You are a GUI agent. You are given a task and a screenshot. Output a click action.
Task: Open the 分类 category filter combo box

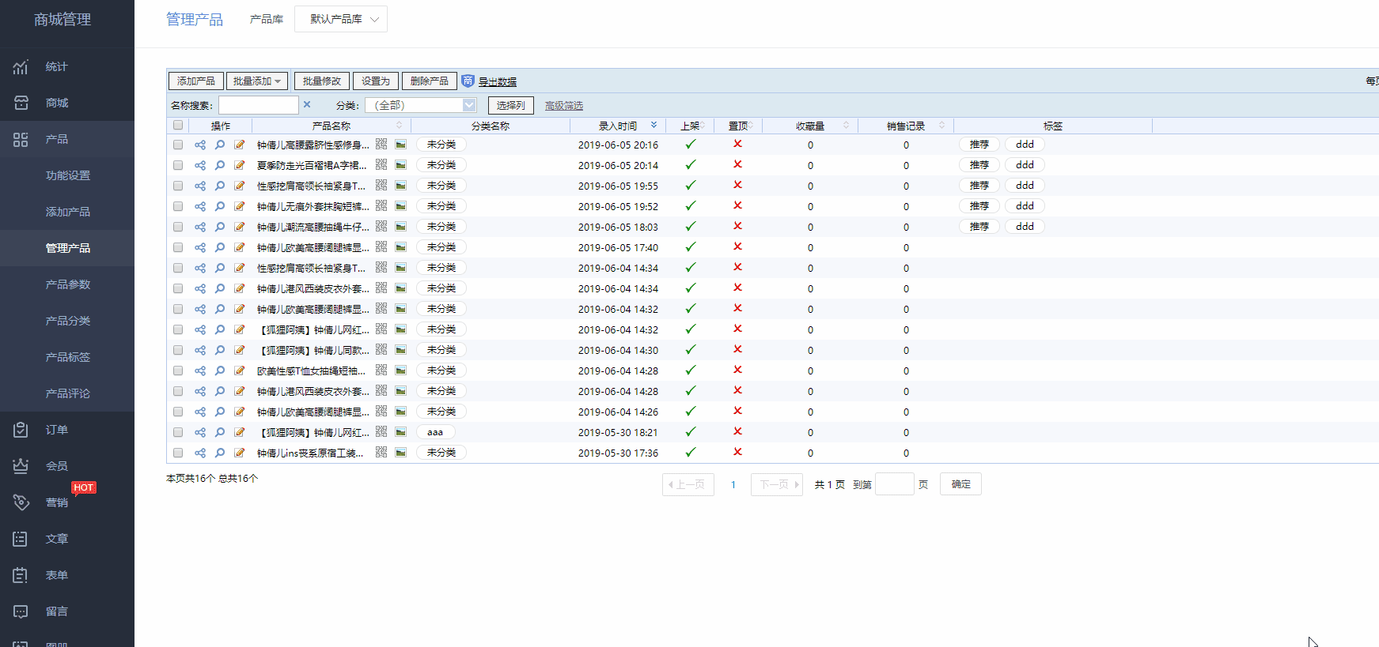point(421,105)
